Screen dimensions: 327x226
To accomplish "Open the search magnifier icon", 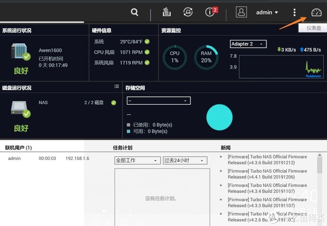I will (135, 12).
